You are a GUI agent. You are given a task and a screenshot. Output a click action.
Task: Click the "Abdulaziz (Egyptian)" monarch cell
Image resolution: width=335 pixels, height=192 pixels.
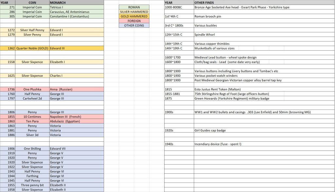[77, 121]
